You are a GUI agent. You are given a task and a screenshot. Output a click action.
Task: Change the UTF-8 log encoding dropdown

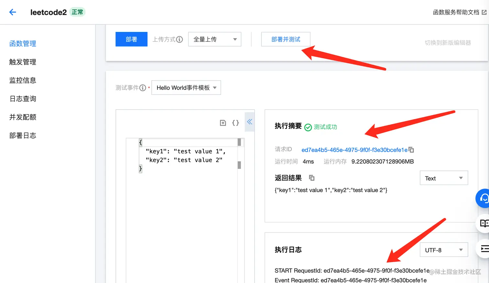[444, 250]
